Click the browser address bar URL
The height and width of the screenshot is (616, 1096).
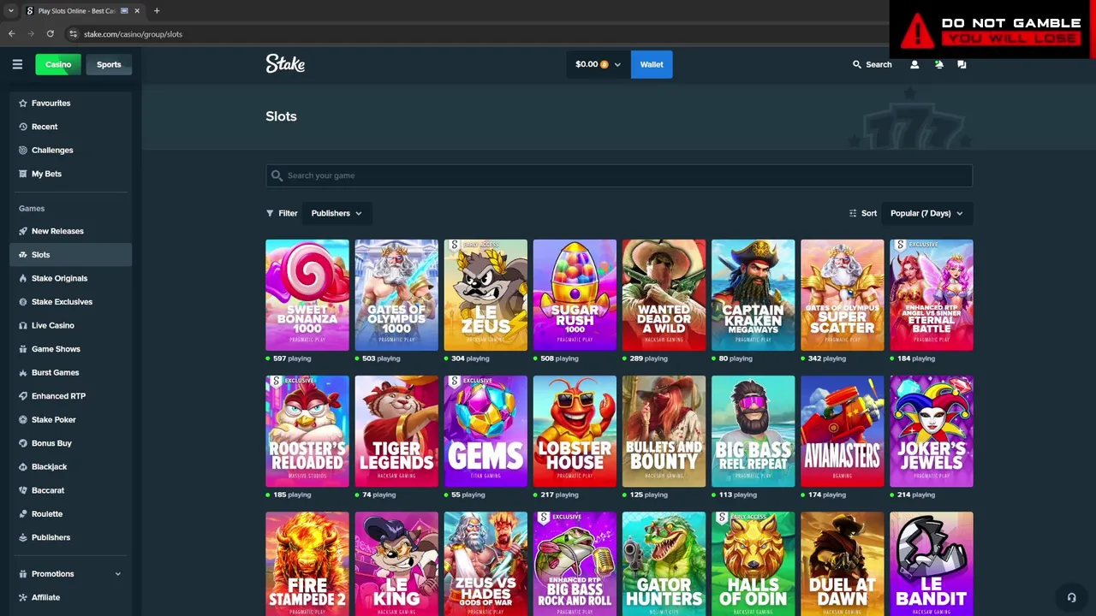coord(133,34)
